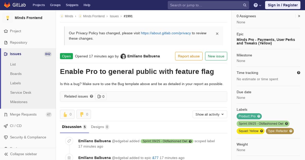The height and width of the screenshot is (160, 305).
Task: Click Sign in / Register
Action: click(x=283, y=5)
